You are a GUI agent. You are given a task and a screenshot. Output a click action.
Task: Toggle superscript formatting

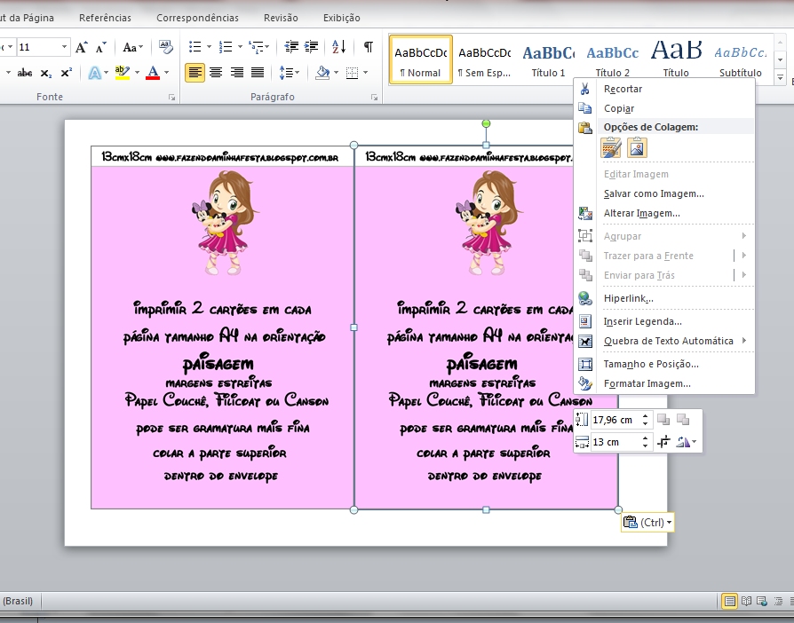pos(66,73)
